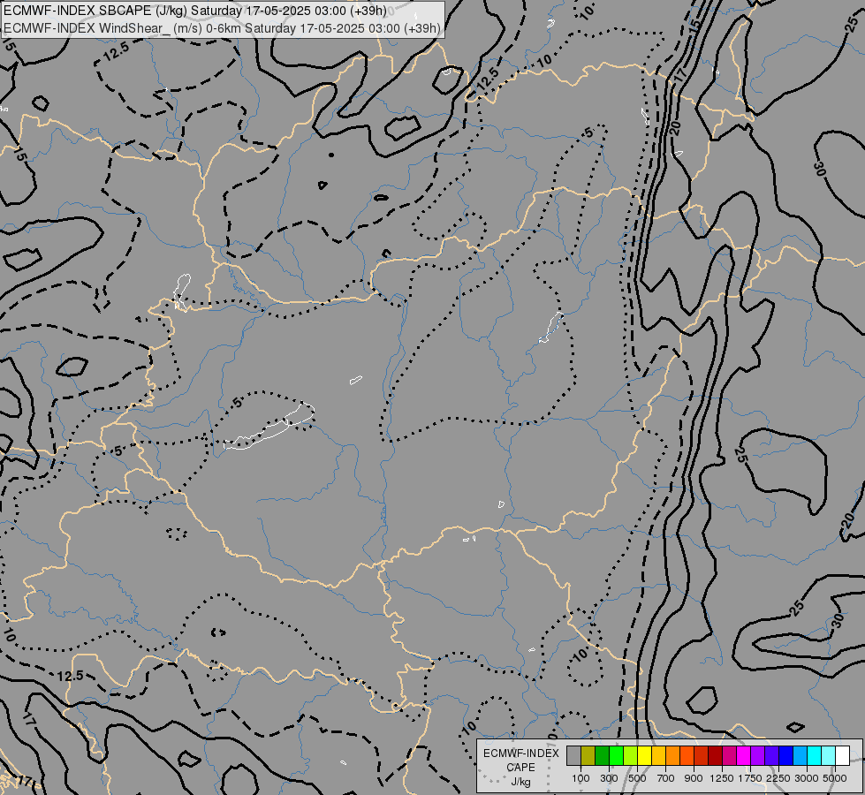
Task: Click the legend value 1750
Action: (x=750, y=778)
